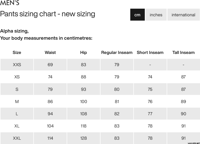
Task: Select the international sizing tab
Action: [183, 15]
